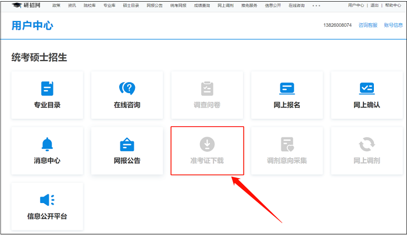This screenshot has width=407, height=235.
Task: Click 退出 to log out
Action: pos(374,5)
